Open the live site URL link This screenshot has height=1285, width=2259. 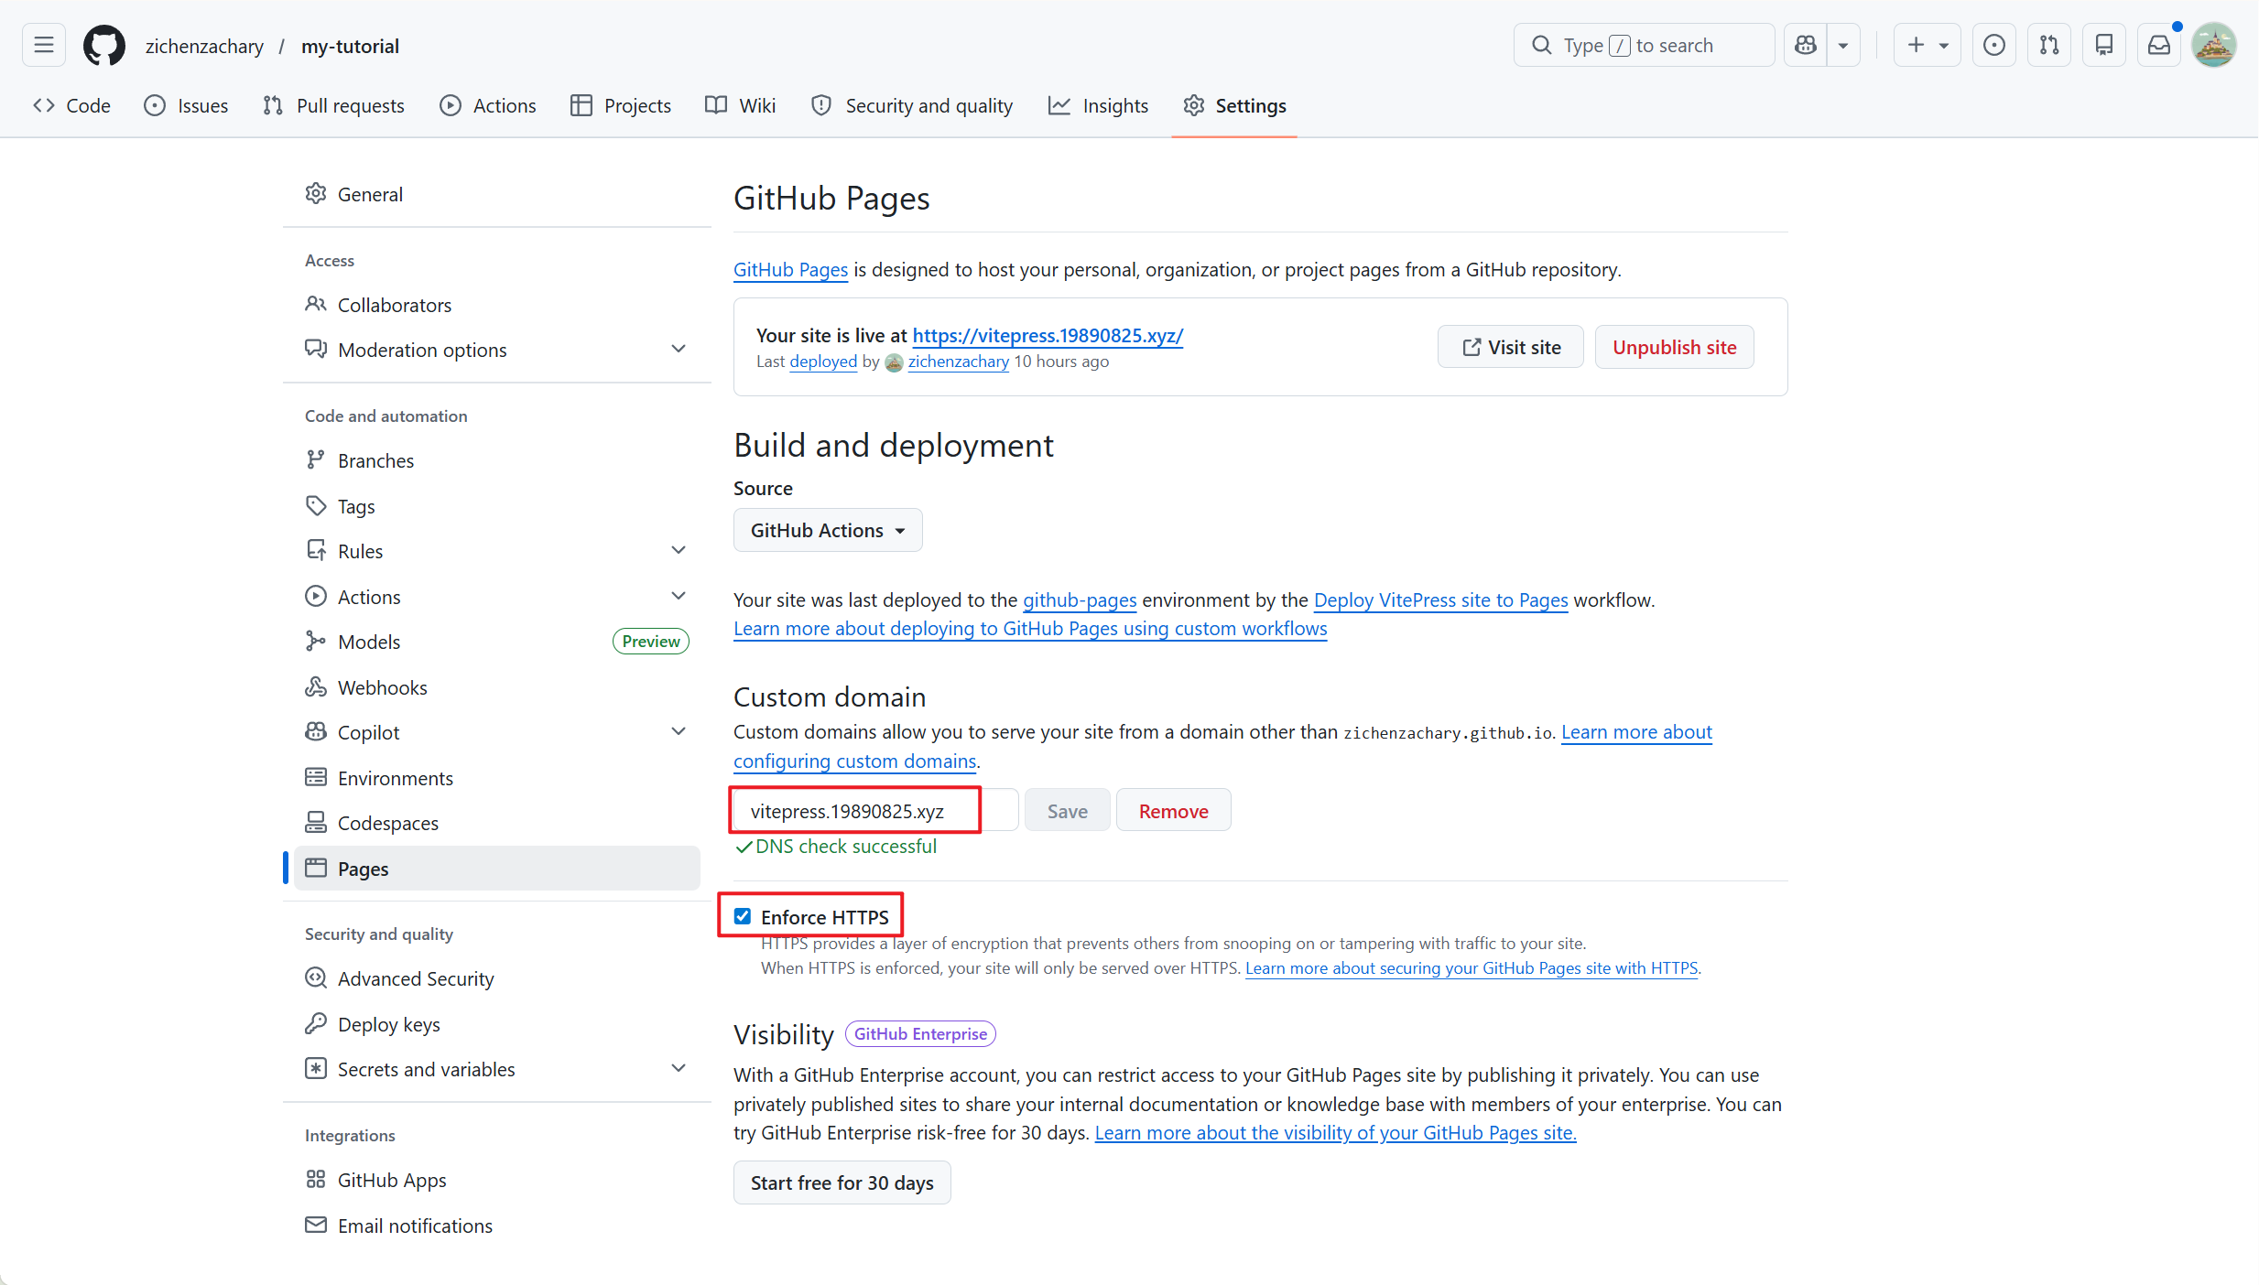point(1048,335)
